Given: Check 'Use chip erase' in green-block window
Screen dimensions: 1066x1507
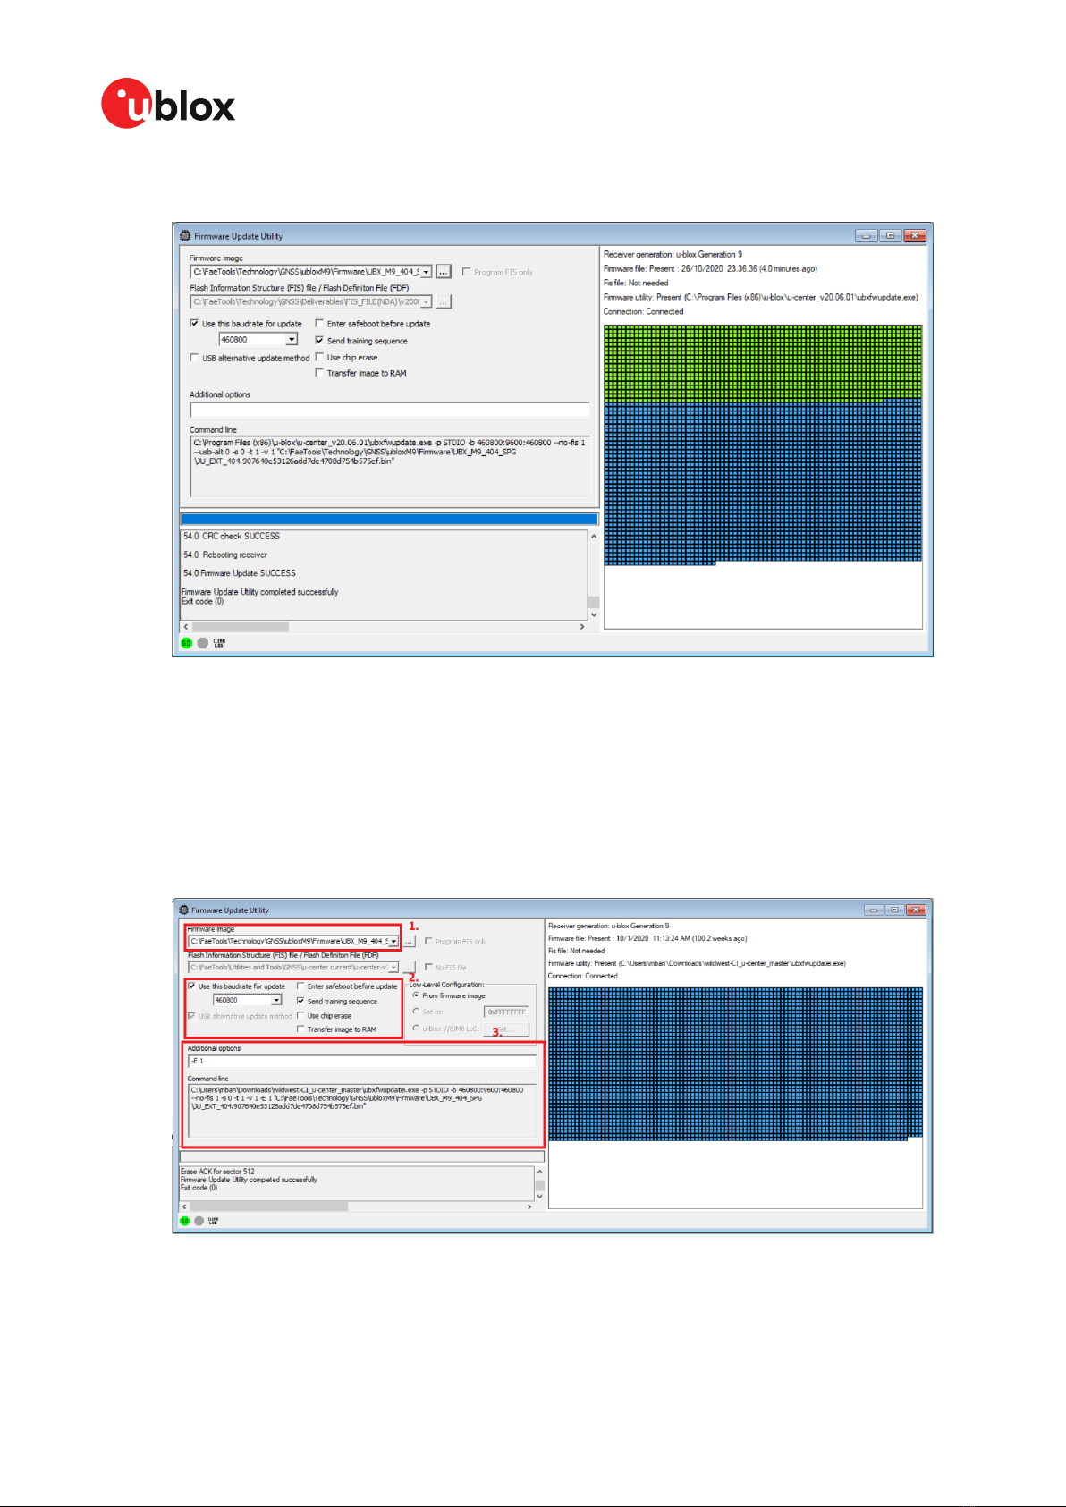Looking at the screenshot, I should (x=319, y=357).
